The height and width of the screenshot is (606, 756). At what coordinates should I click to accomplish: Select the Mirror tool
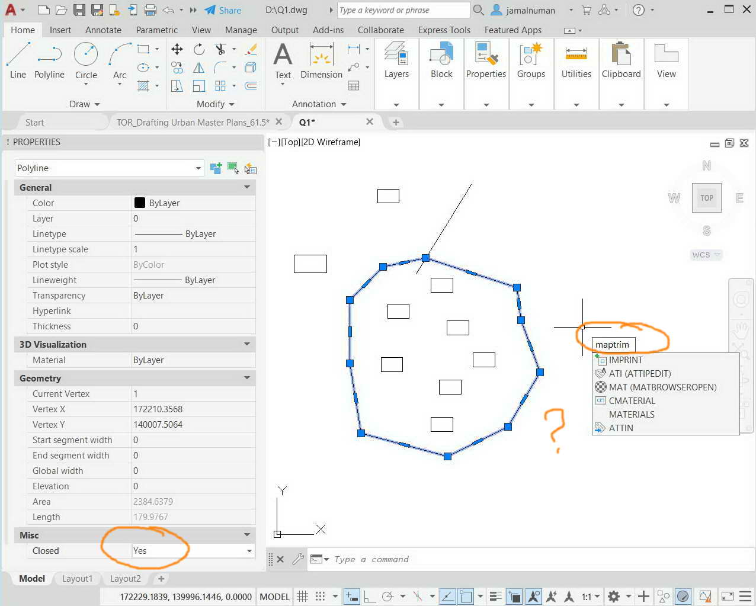(198, 68)
